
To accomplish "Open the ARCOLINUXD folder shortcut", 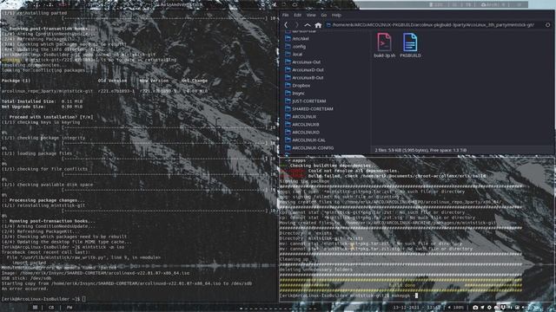I will pos(302,132).
